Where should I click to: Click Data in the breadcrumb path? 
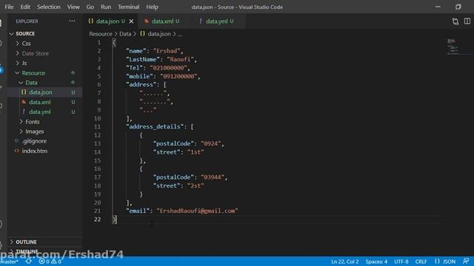125,34
